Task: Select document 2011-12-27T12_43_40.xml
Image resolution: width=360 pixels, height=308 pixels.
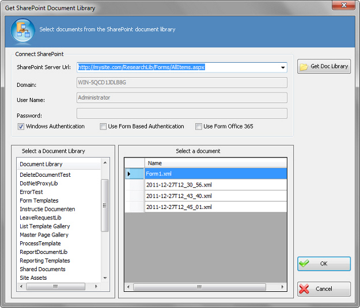Action: coord(215,196)
